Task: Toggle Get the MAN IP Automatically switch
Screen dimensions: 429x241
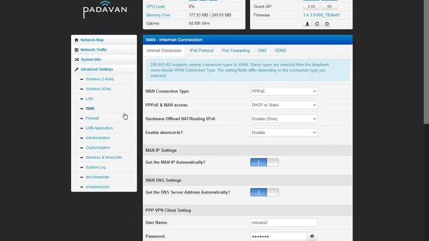Action: (264, 162)
